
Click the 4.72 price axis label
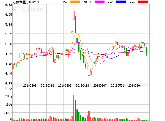[9, 64]
